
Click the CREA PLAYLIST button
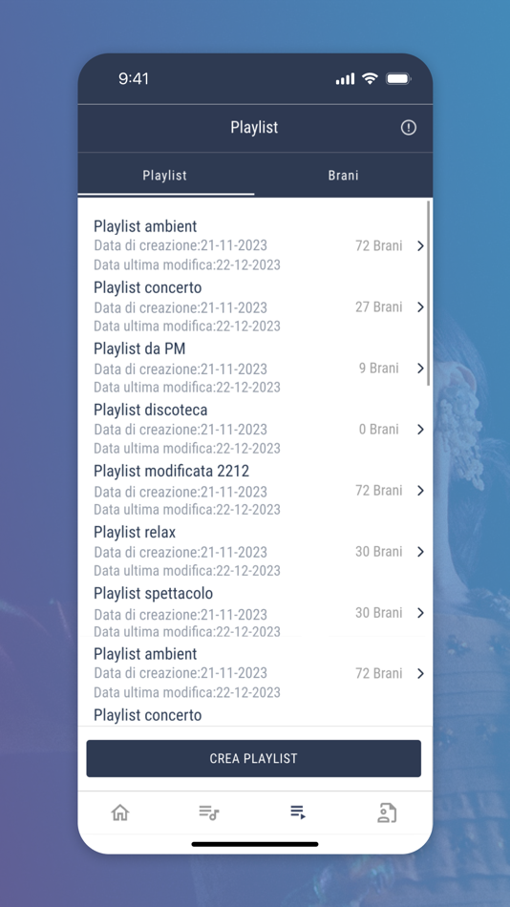pos(253,758)
